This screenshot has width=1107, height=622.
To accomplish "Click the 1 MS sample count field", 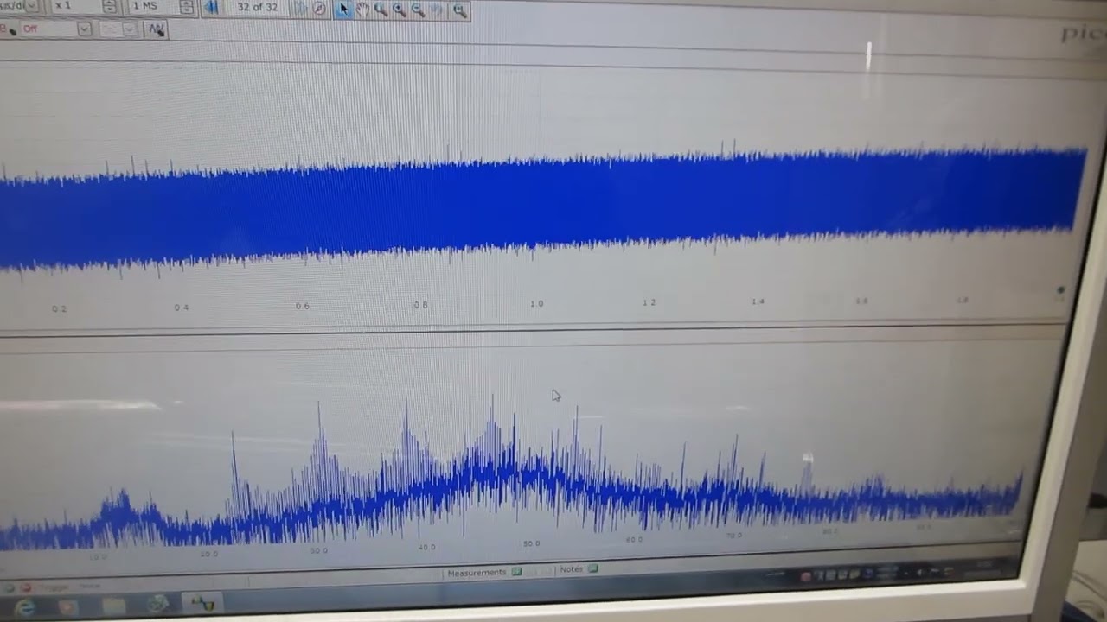I will [152, 7].
